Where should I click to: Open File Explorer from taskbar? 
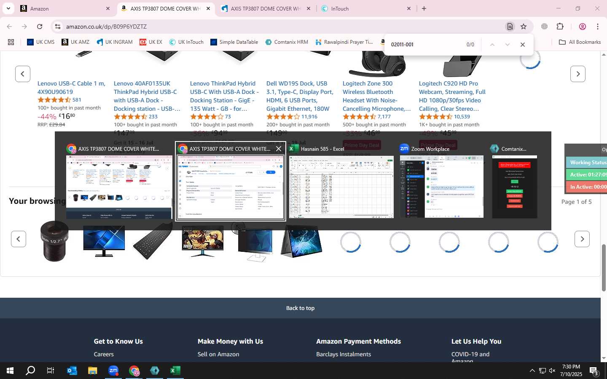93,371
